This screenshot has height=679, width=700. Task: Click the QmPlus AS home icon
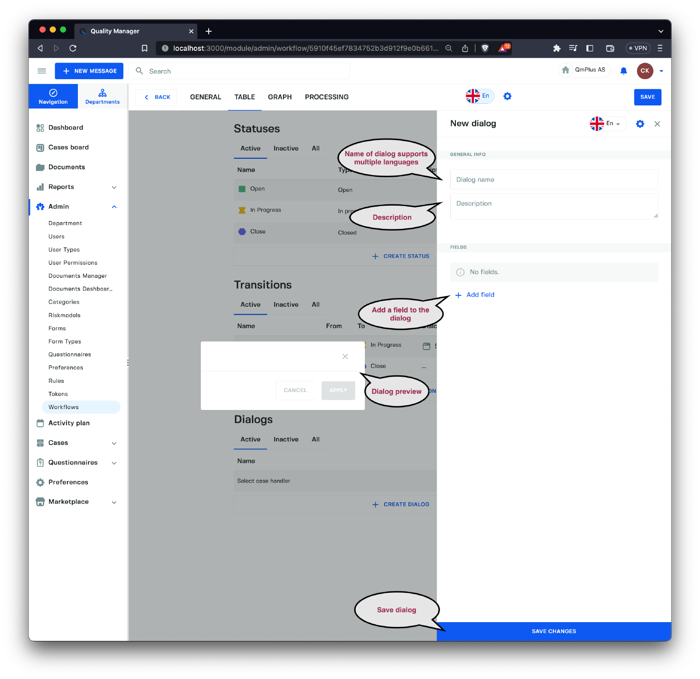coord(566,70)
